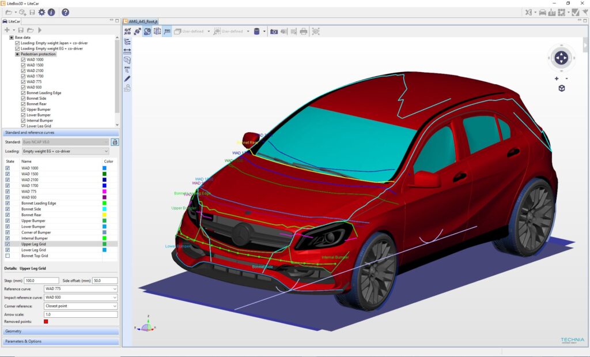This screenshot has height=357, width=590.
Task: Expand the Geometry section
Action: tap(61, 331)
